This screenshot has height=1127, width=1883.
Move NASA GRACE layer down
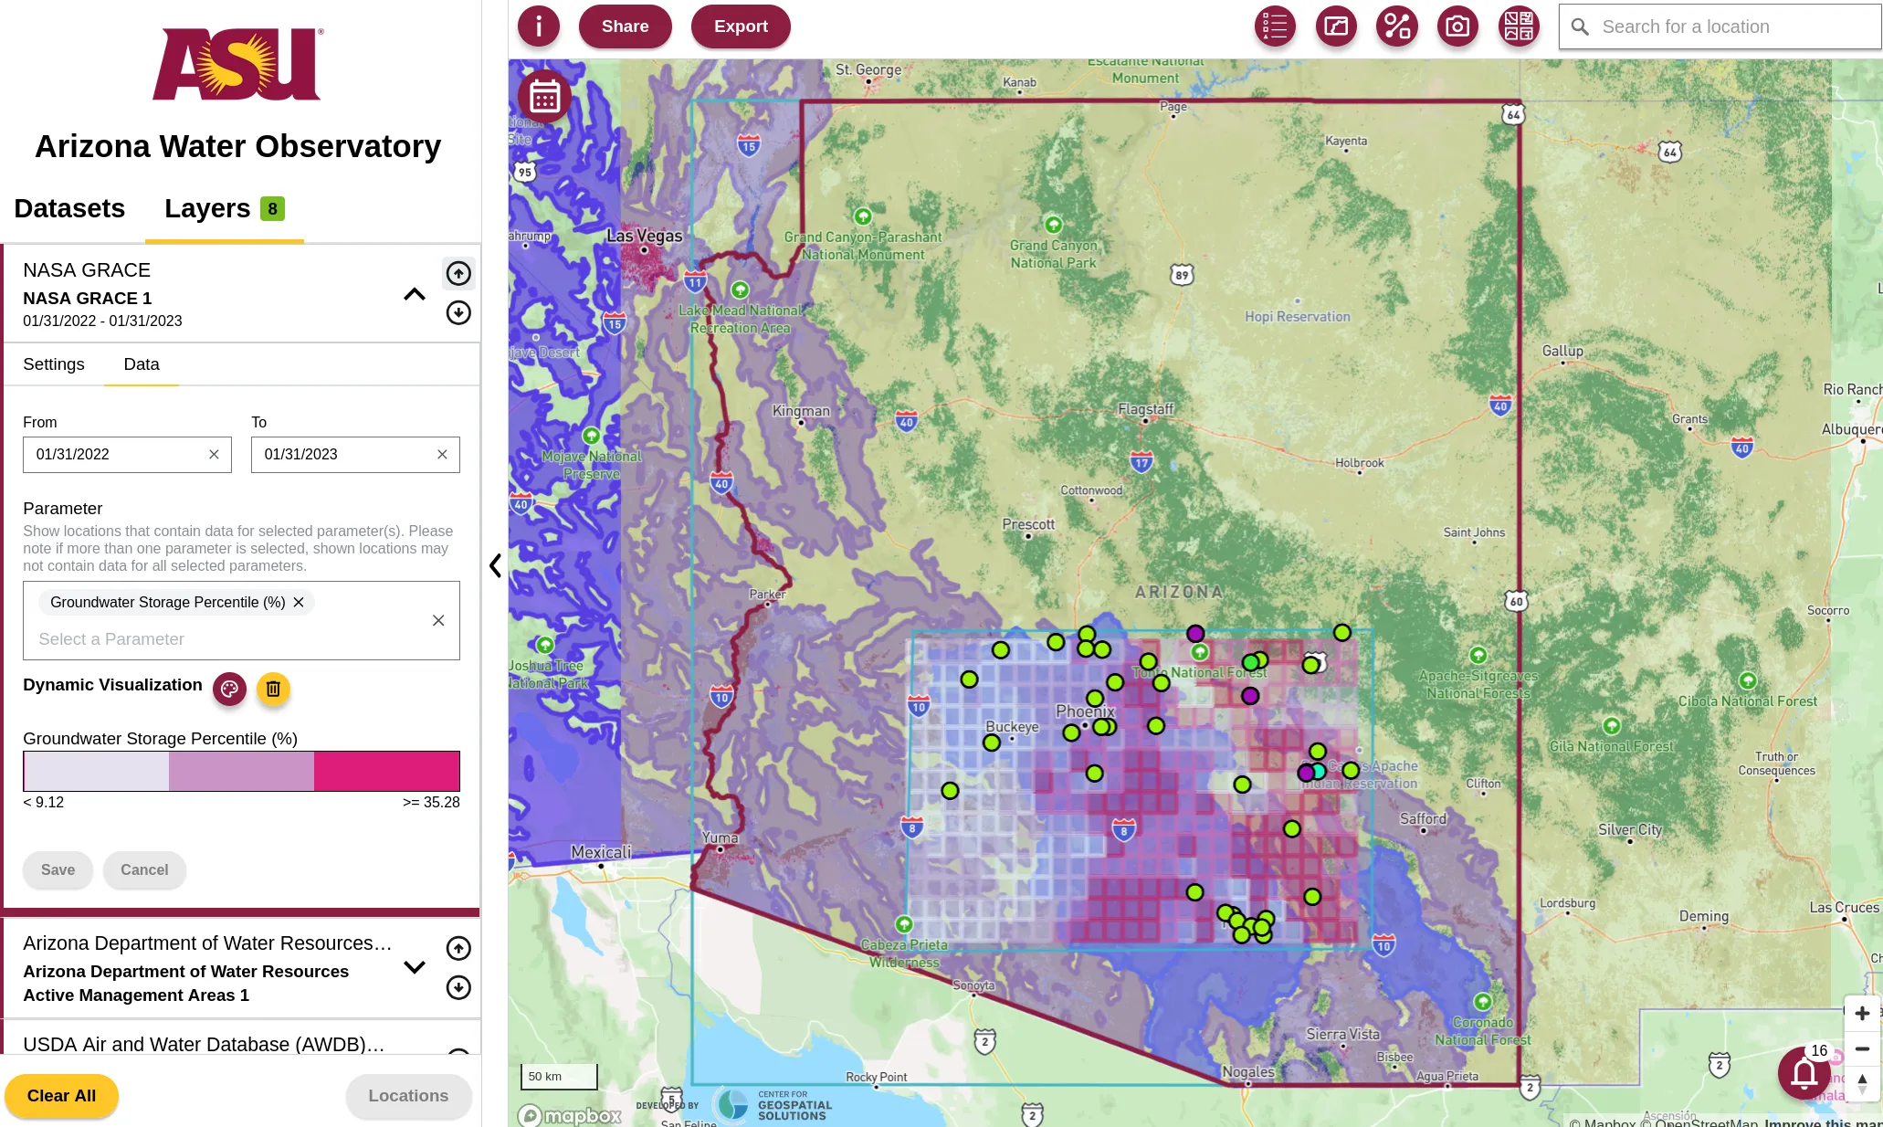(x=458, y=313)
